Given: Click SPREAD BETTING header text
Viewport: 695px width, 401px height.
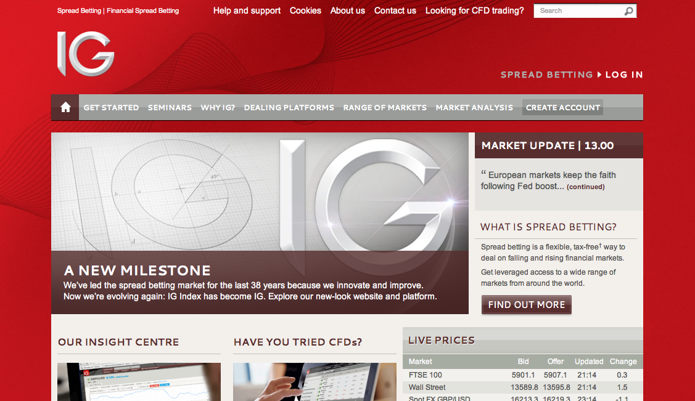Looking at the screenshot, I should (x=546, y=75).
